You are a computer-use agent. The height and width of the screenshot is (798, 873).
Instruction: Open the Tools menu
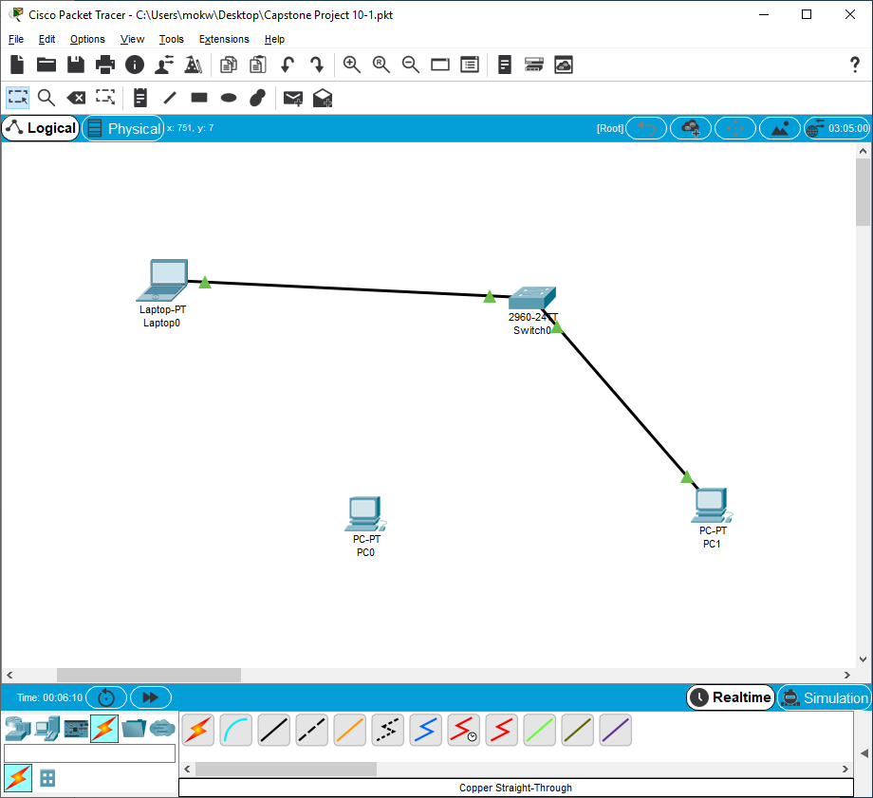coord(171,39)
